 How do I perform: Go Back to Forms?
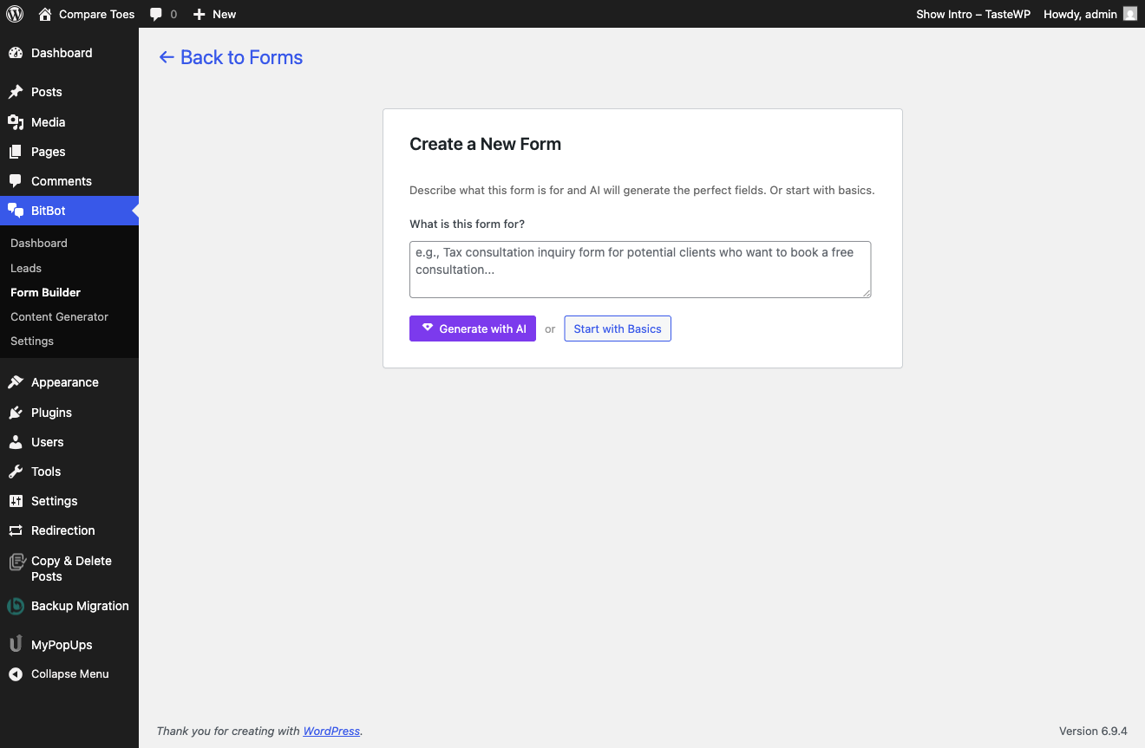pos(230,57)
